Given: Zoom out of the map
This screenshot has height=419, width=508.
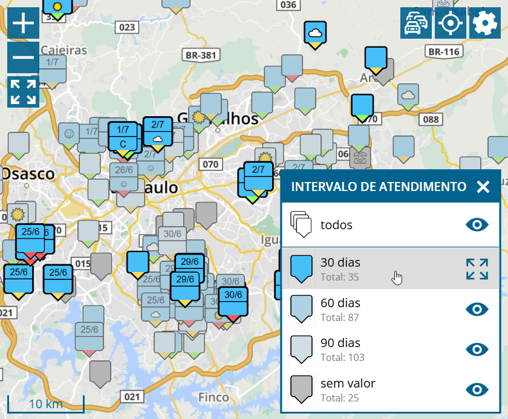Looking at the screenshot, I should click(x=24, y=57).
